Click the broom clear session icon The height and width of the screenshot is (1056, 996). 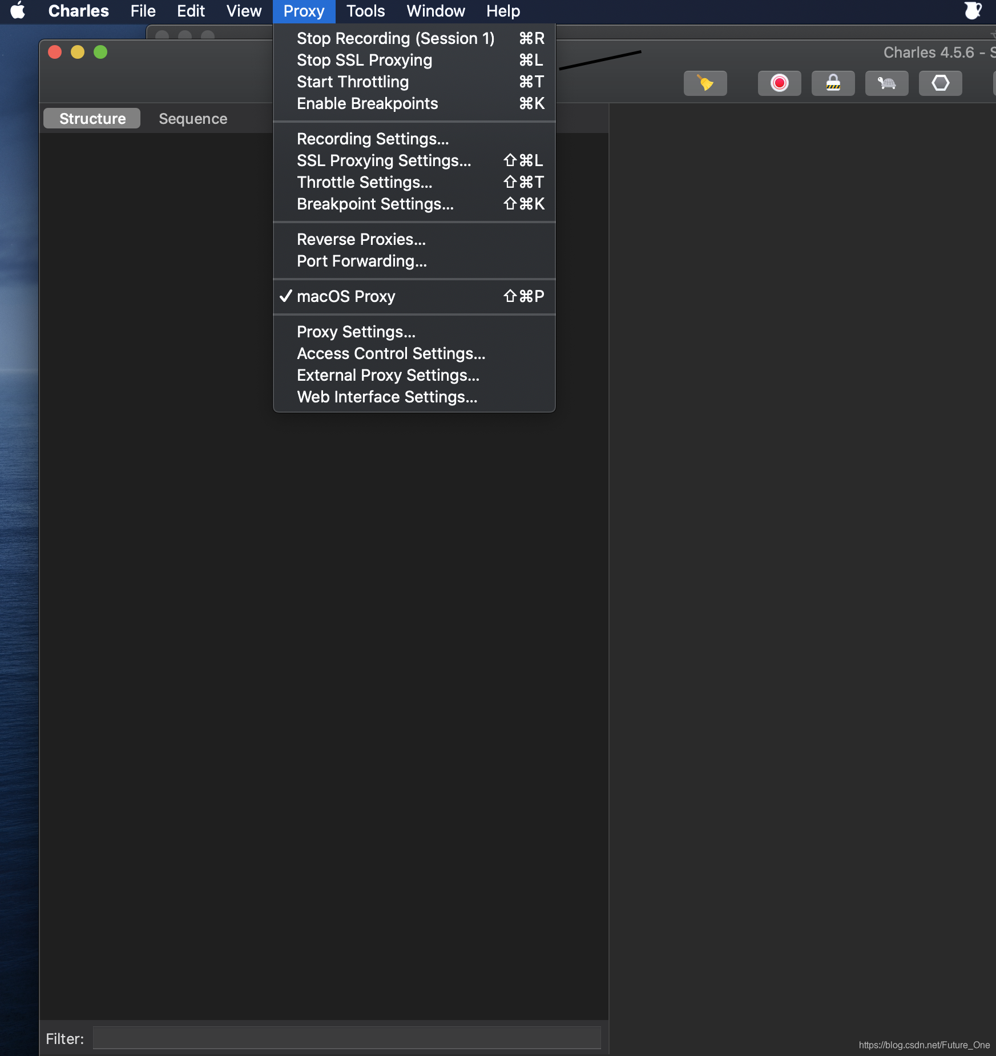pyautogui.click(x=705, y=83)
